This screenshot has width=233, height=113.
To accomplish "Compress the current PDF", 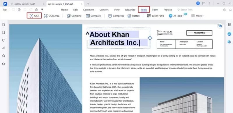I will [x=116, y=16].
